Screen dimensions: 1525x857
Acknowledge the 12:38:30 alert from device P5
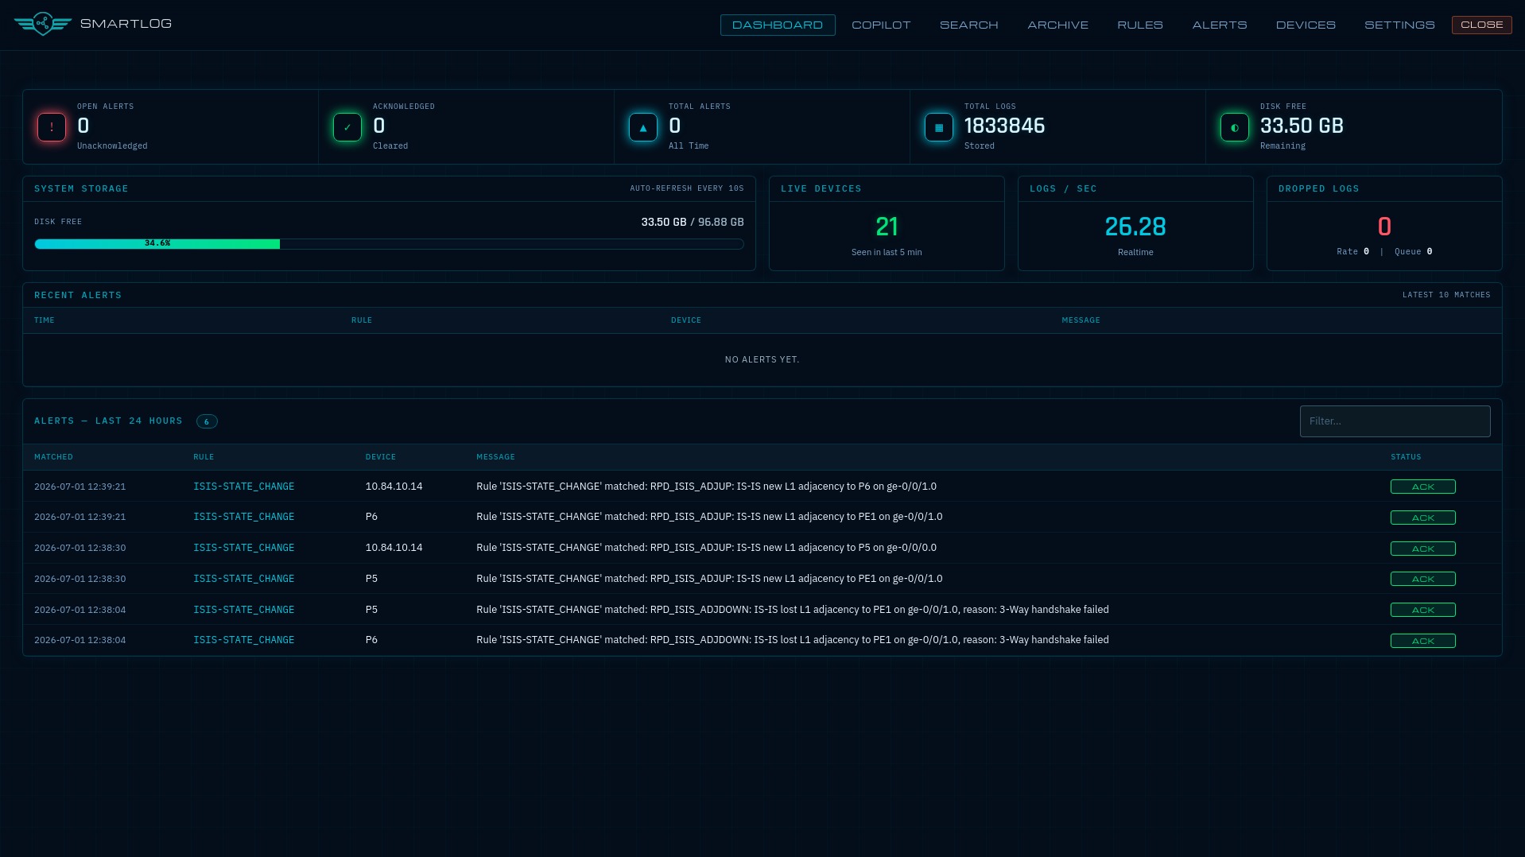(1422, 579)
